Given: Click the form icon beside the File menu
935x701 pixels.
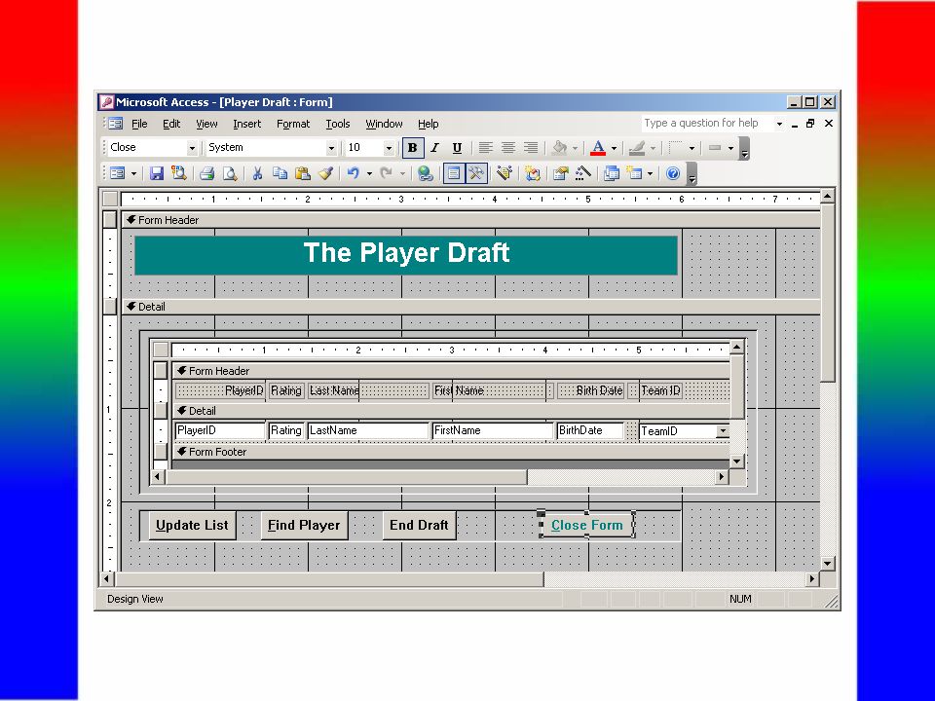Looking at the screenshot, I should pyautogui.click(x=116, y=124).
